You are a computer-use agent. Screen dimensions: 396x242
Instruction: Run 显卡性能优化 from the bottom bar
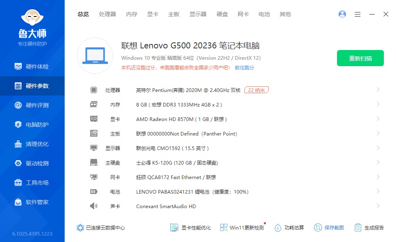[190, 227]
